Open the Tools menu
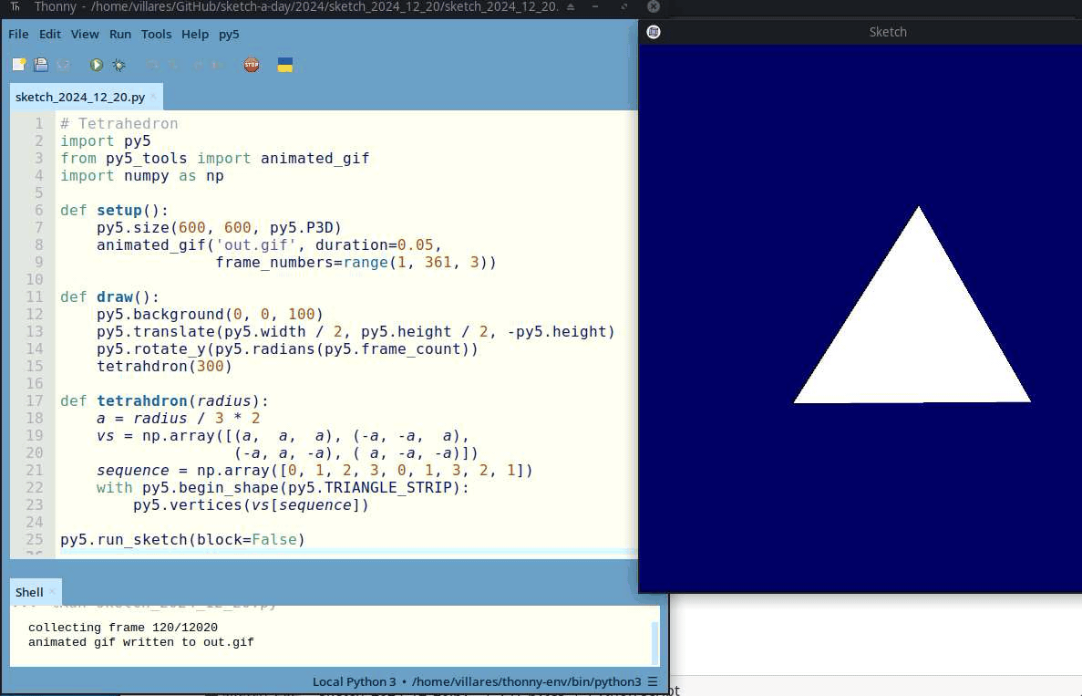The height and width of the screenshot is (696, 1082). click(156, 34)
